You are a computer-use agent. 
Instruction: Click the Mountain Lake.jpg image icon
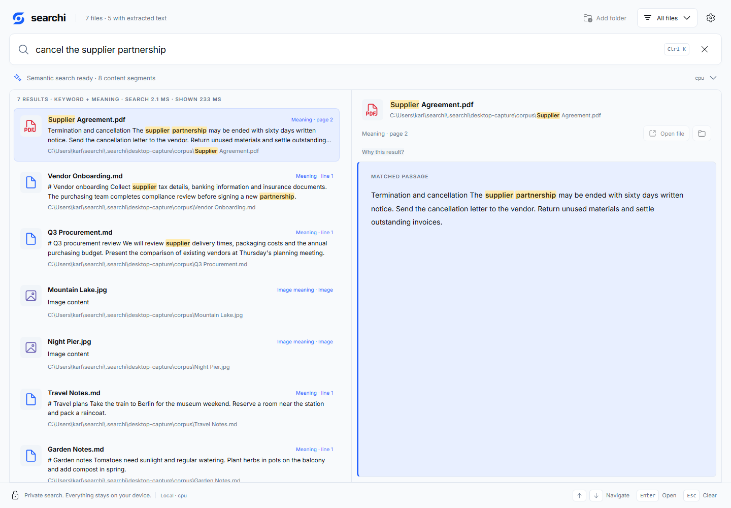tap(31, 296)
